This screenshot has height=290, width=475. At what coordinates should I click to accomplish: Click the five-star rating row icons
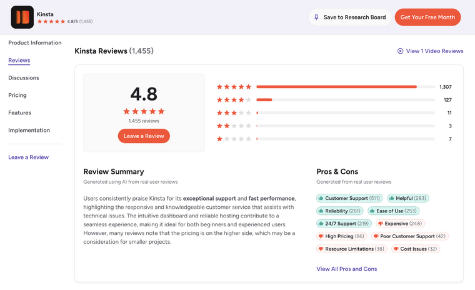coord(234,87)
